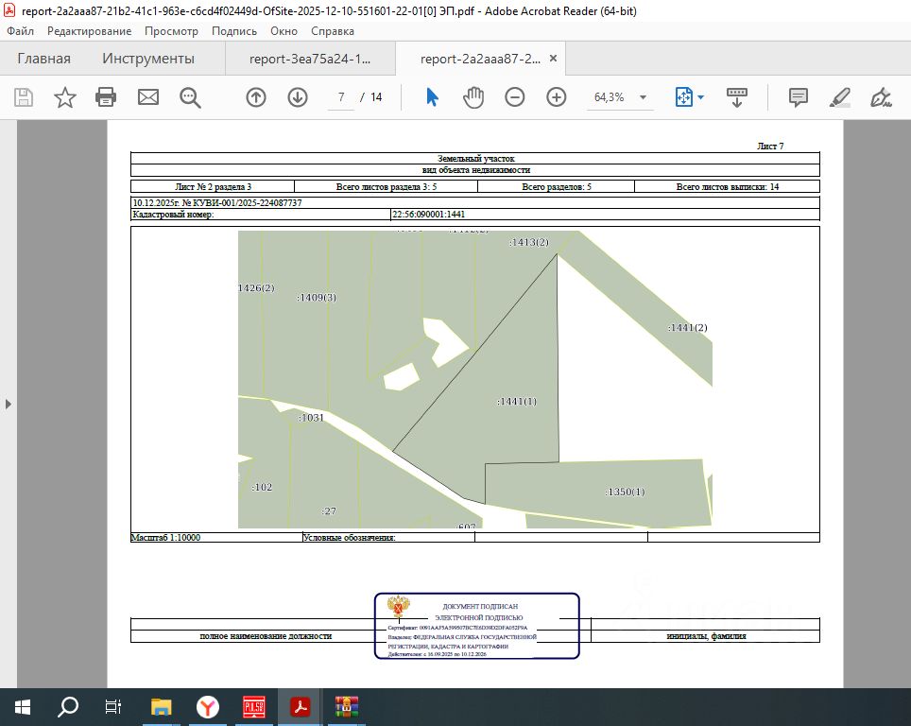Open the Инструменты tab
Viewport: 911px width, 726px height.
(148, 59)
